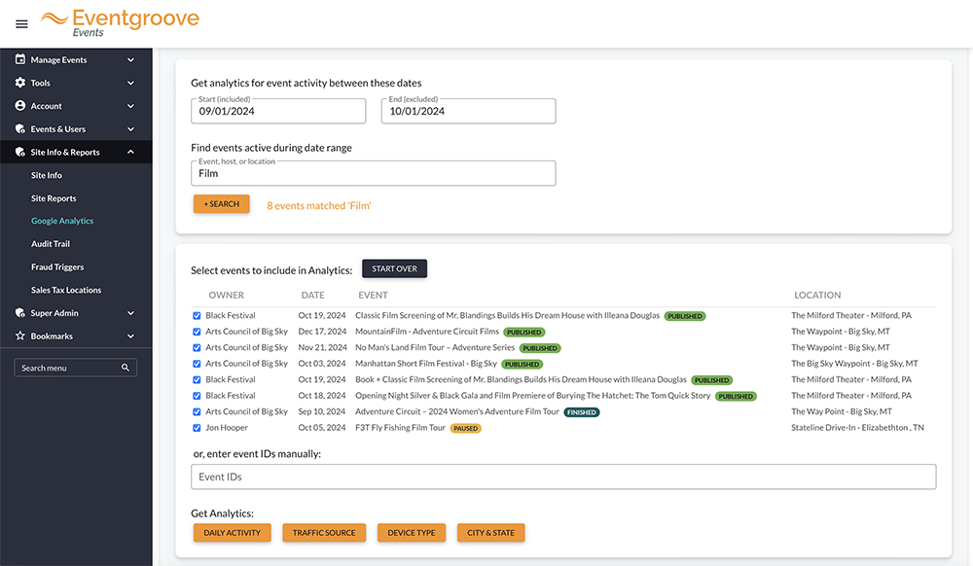The image size is (973, 566).
Task: Get TRAFFIC SOURCE analytics
Action: [324, 533]
